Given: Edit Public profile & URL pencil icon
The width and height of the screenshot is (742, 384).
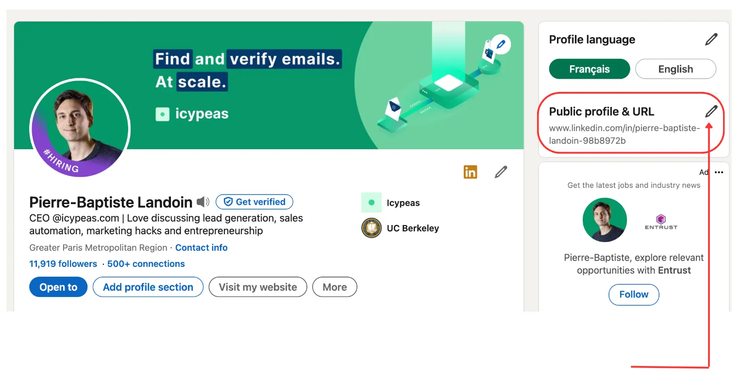Looking at the screenshot, I should pyautogui.click(x=711, y=111).
